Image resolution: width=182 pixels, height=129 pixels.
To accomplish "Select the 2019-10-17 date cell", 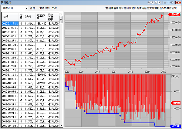I will click(x=10, y=83).
